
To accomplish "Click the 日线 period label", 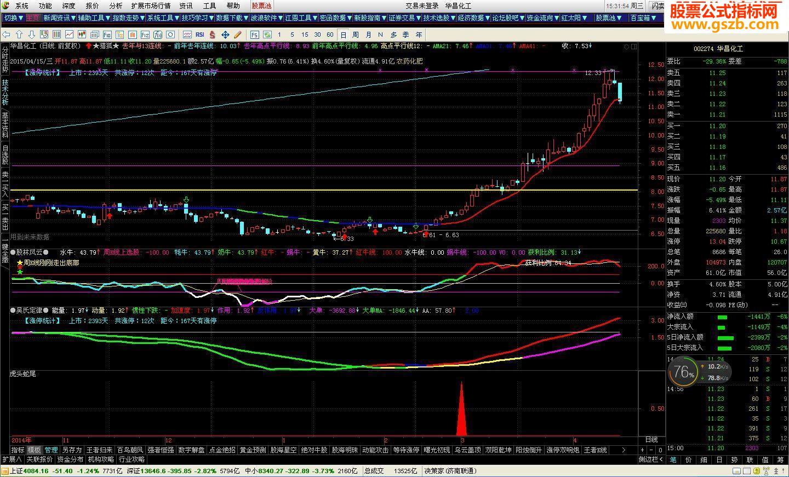I will (651, 440).
